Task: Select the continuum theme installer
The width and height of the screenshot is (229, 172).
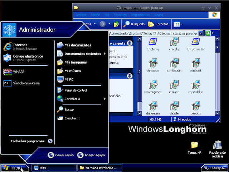Action: [x=174, y=65]
